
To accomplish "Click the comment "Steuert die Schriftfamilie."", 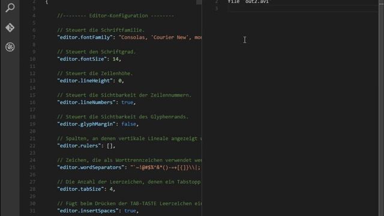I will point(101,30).
